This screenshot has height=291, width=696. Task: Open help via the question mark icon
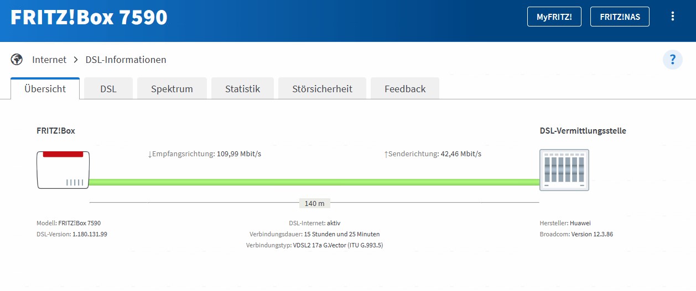pos(673,59)
